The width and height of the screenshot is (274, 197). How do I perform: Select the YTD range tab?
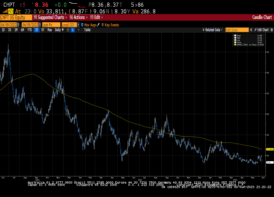pos(29,30)
